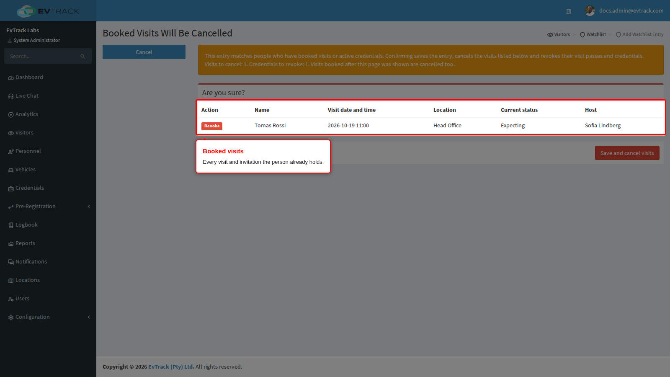Open the Dashboard menu item
This screenshot has width=670, height=377.
[48, 77]
